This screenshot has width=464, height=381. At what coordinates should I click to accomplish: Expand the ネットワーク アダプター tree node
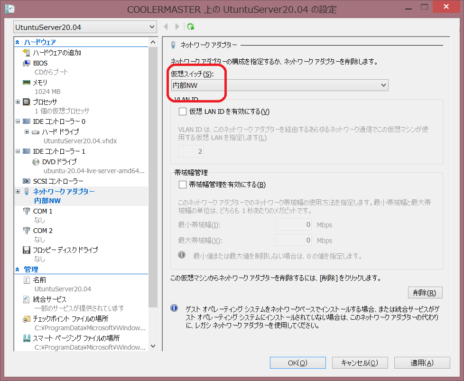tap(18, 192)
